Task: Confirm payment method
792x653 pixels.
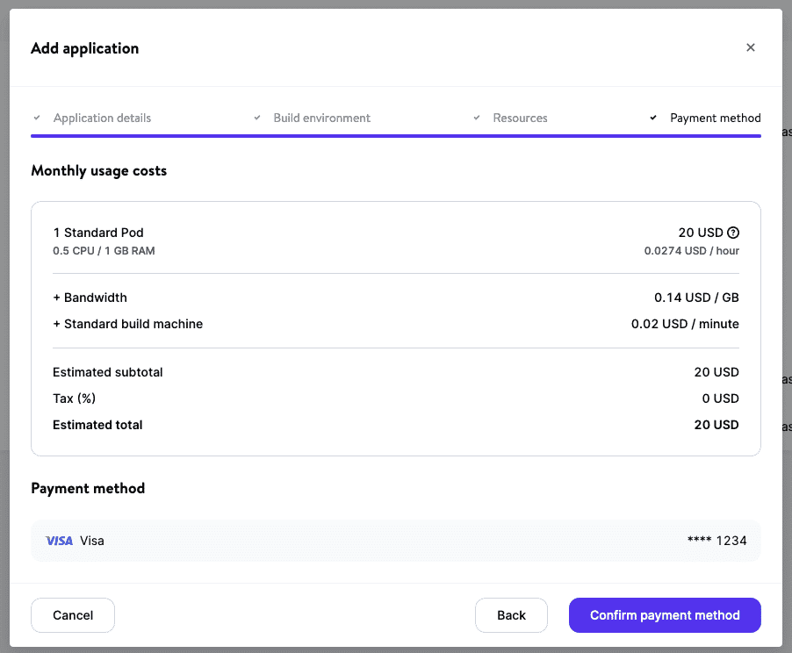Action: [665, 615]
